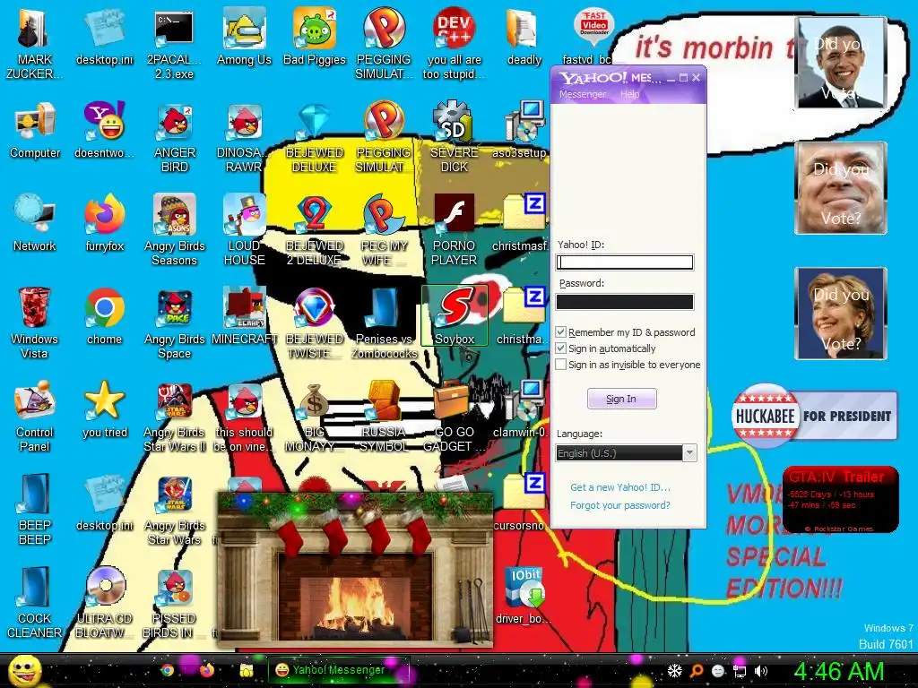This screenshot has height=688, width=918.
Task: Open the PISSED BIRDS IN desktop icon
Action: point(175,603)
